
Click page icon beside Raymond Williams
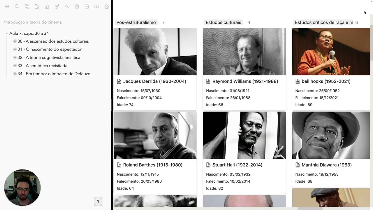(x=208, y=81)
